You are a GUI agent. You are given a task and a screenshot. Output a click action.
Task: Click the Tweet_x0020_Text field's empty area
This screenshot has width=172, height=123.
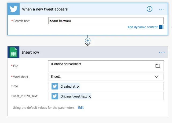[x=126, y=96]
